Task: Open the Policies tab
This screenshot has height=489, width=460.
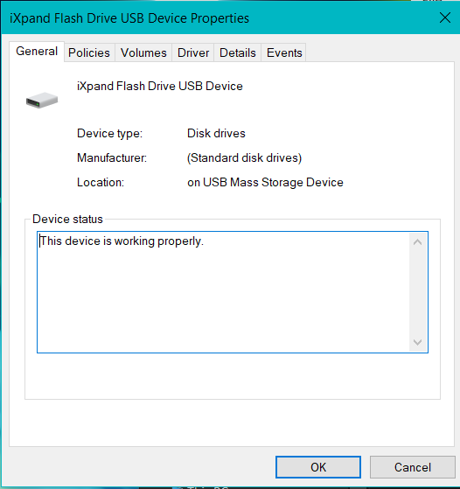Action: 89,52
